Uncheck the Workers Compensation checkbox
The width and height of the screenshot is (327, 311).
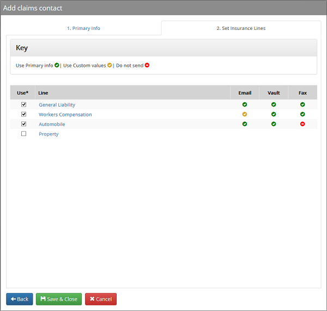point(23,114)
